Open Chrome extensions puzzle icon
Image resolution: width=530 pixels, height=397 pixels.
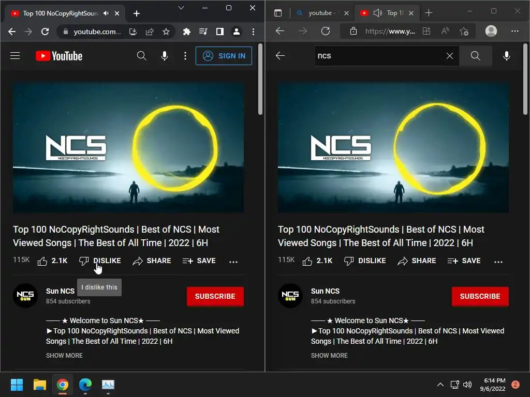point(186,32)
